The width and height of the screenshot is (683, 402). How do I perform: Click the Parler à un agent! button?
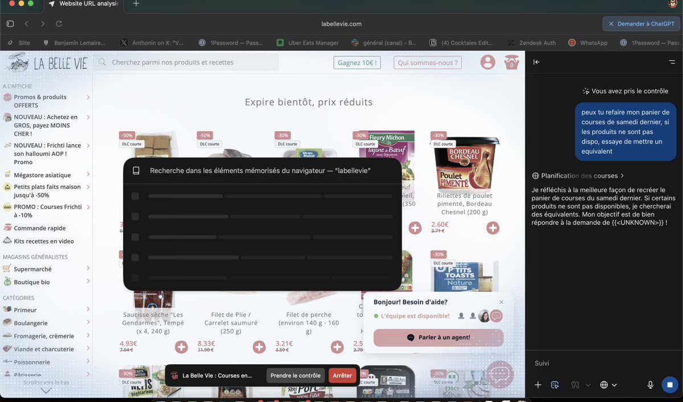click(438, 338)
